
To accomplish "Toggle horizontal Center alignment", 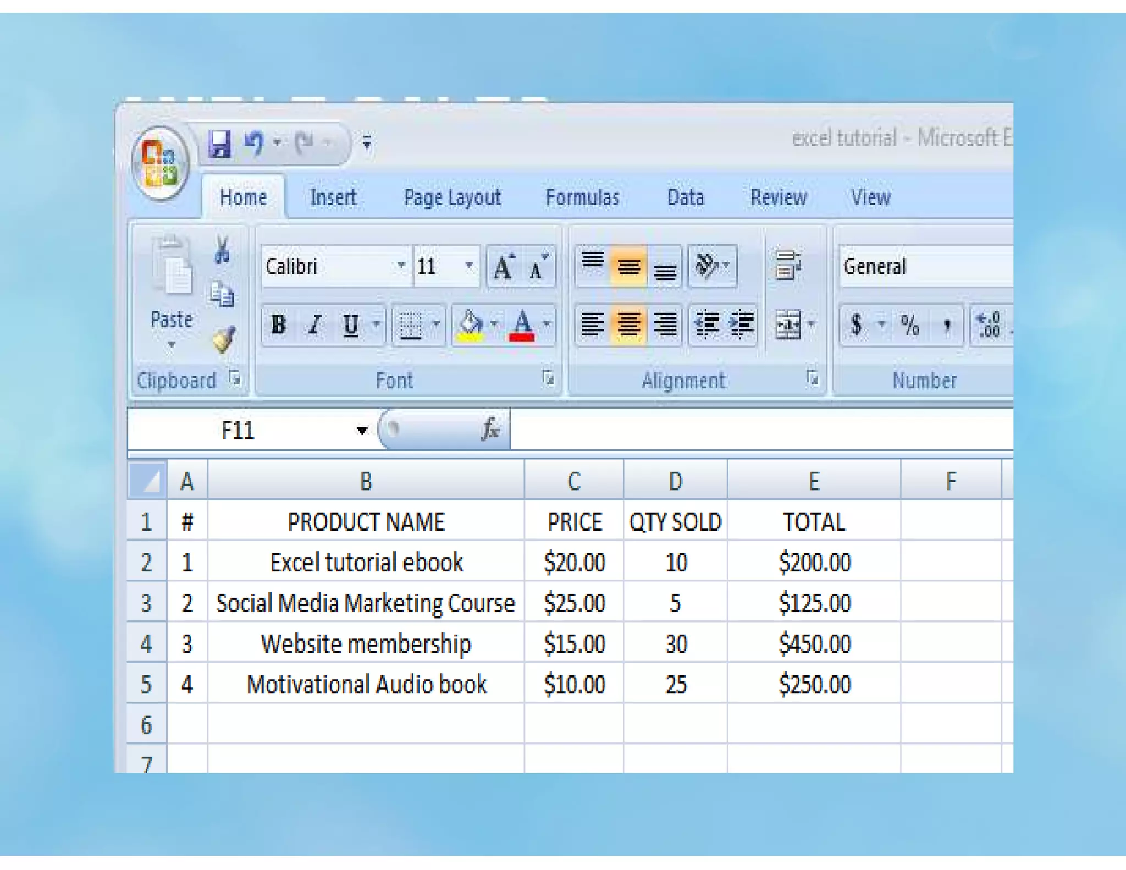I will point(628,324).
